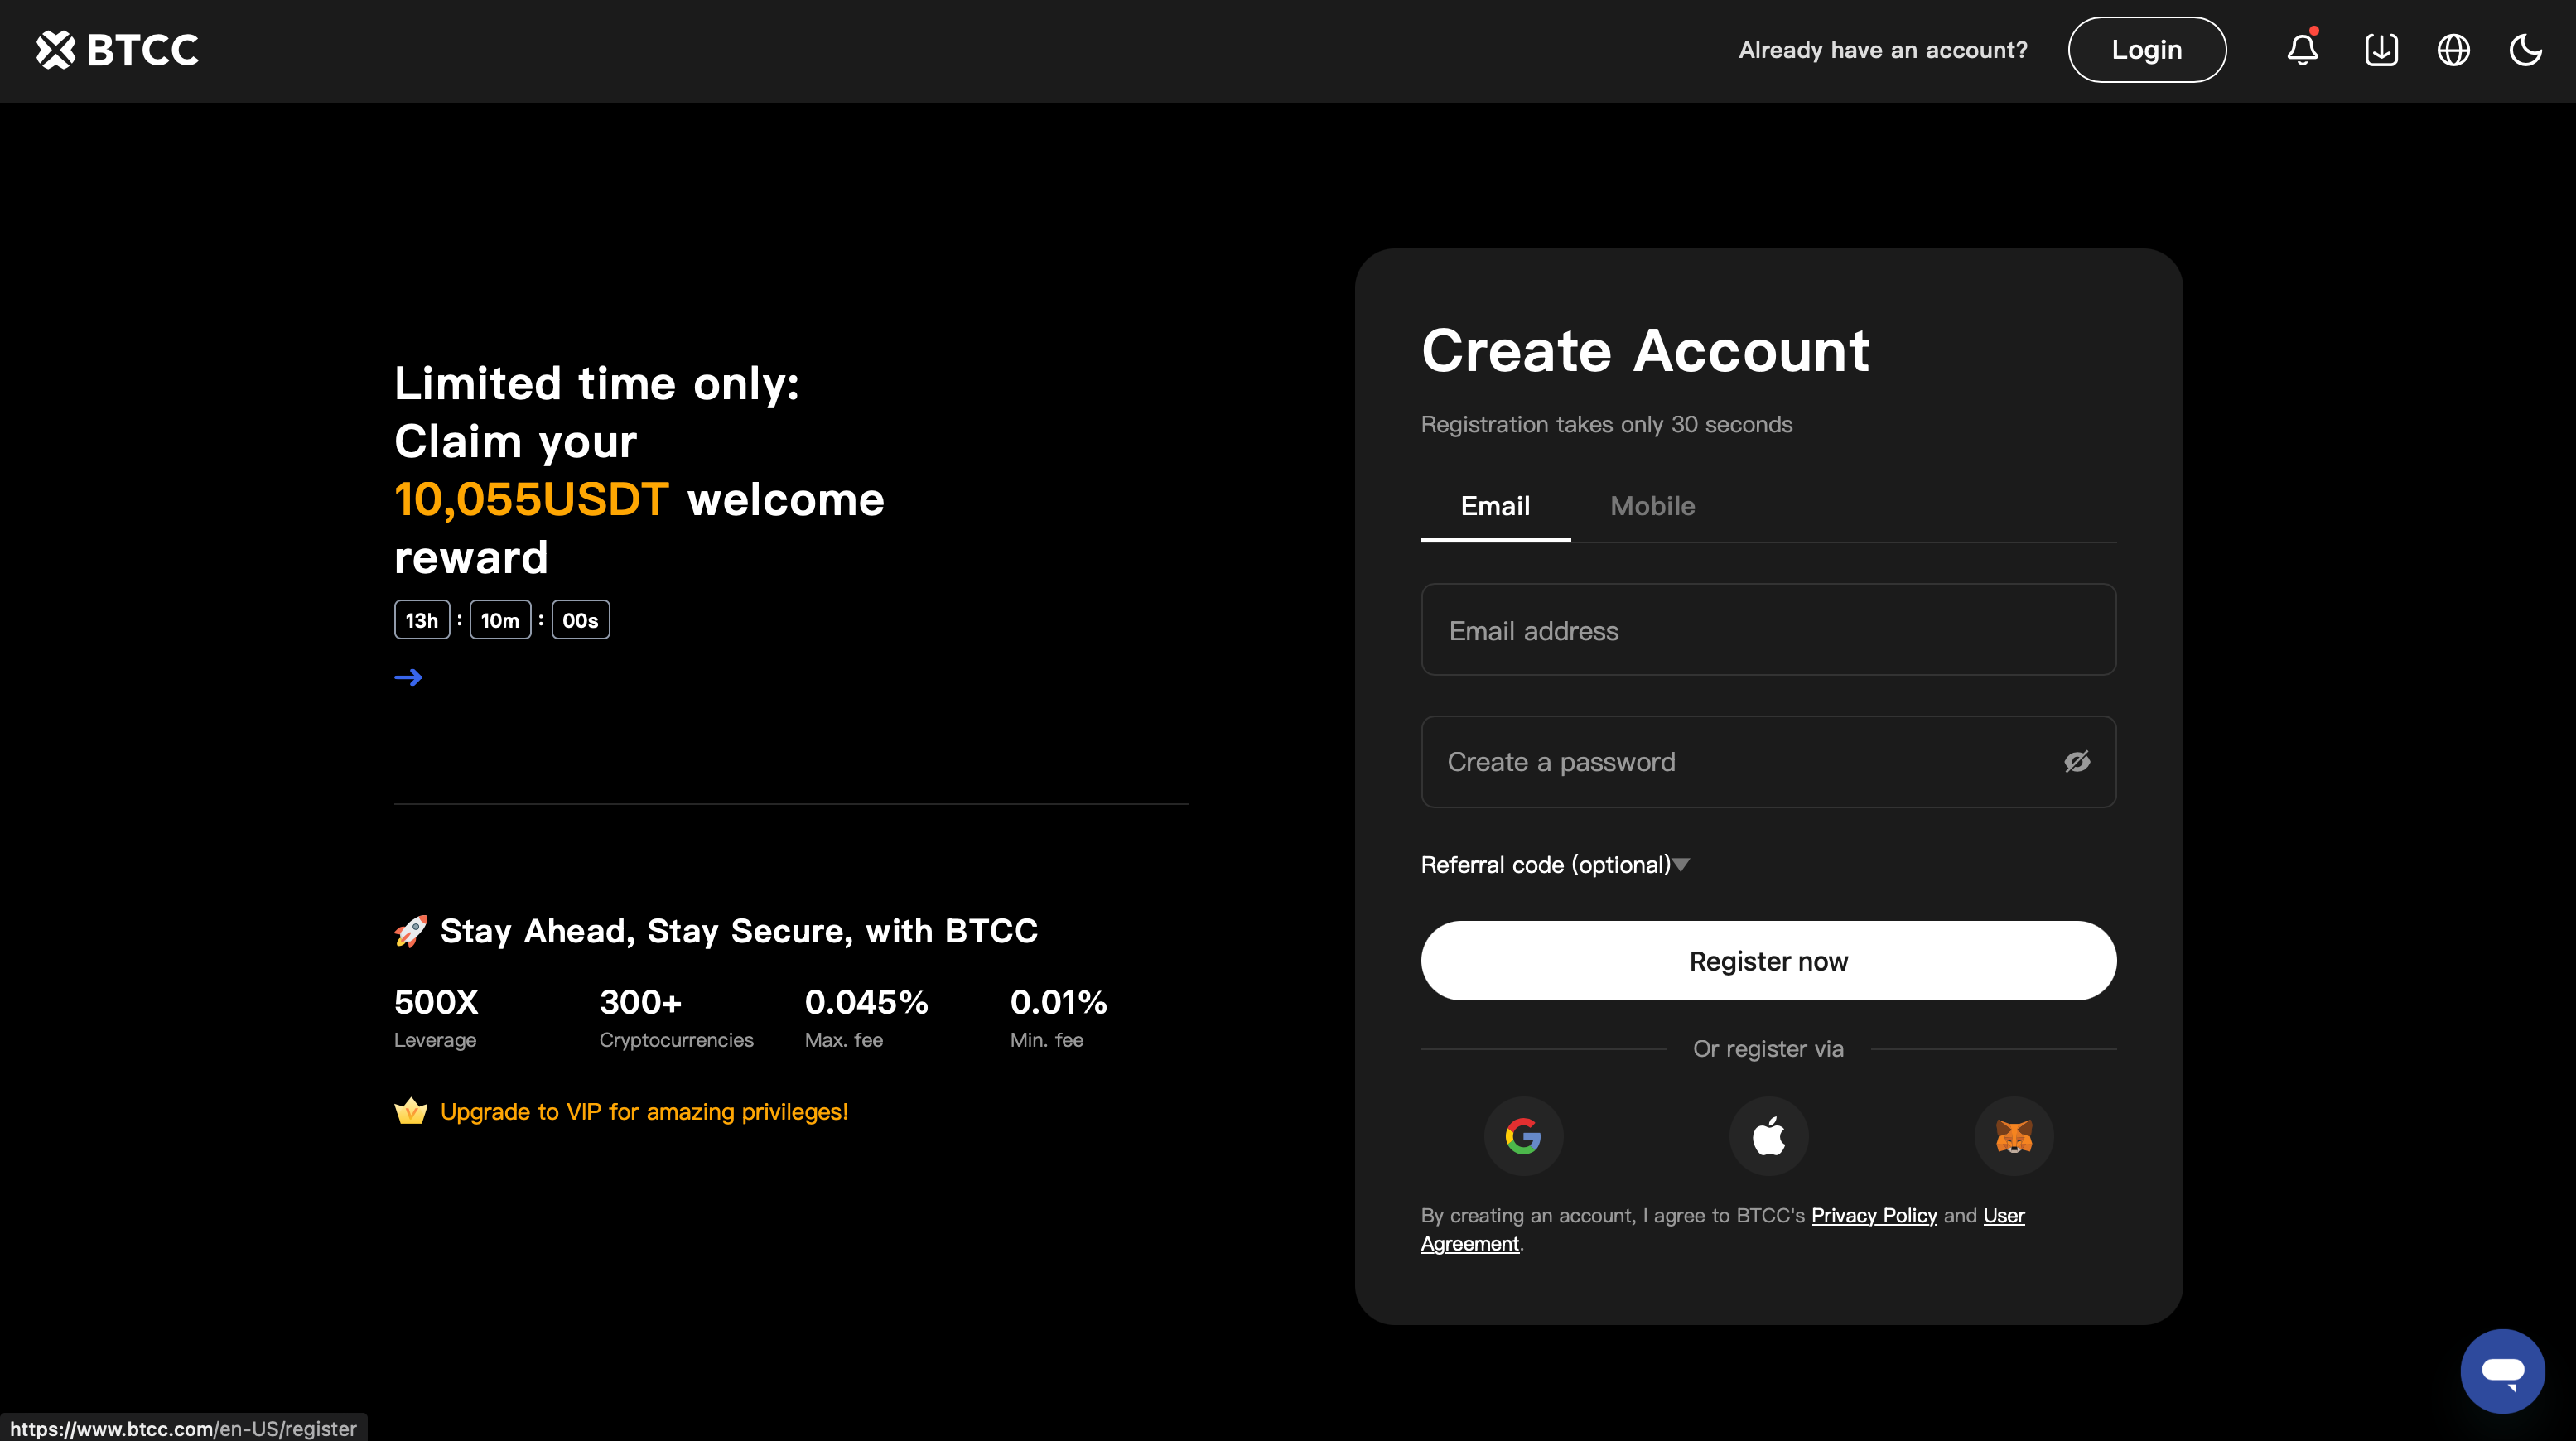This screenshot has height=1441, width=2576.
Task: Switch to the Mobile tab
Action: click(x=1652, y=506)
